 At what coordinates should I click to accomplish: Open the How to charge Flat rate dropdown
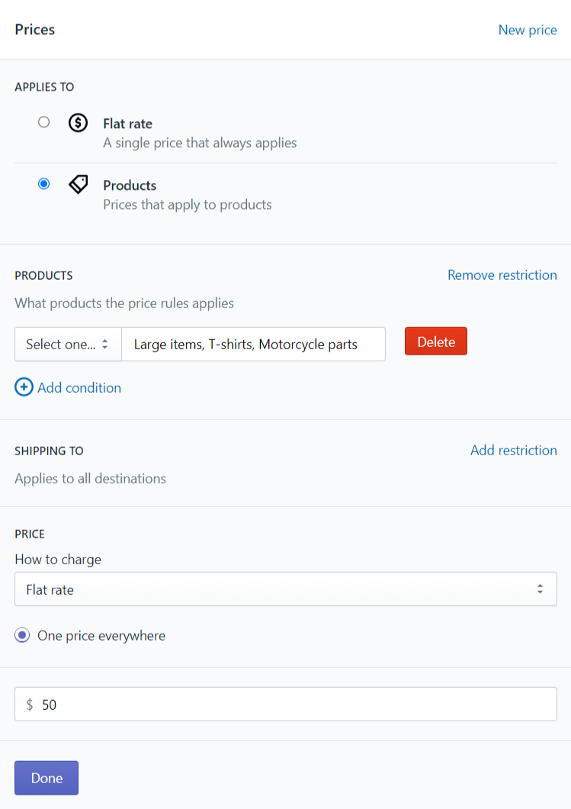286,589
